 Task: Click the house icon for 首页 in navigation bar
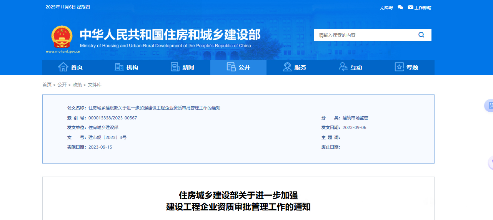pos(63,67)
